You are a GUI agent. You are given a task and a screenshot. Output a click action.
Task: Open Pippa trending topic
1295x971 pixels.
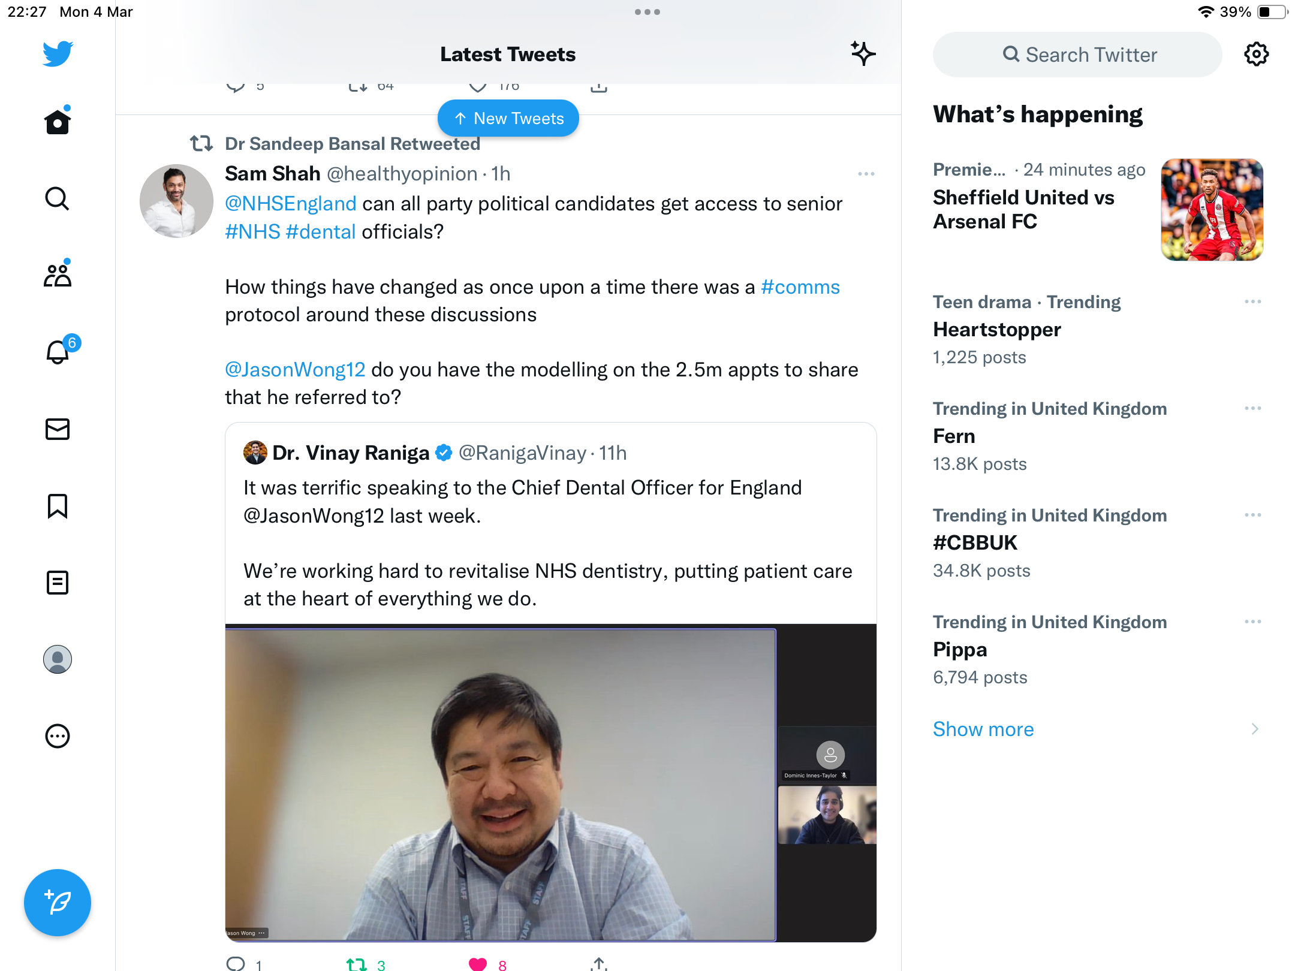[960, 650]
